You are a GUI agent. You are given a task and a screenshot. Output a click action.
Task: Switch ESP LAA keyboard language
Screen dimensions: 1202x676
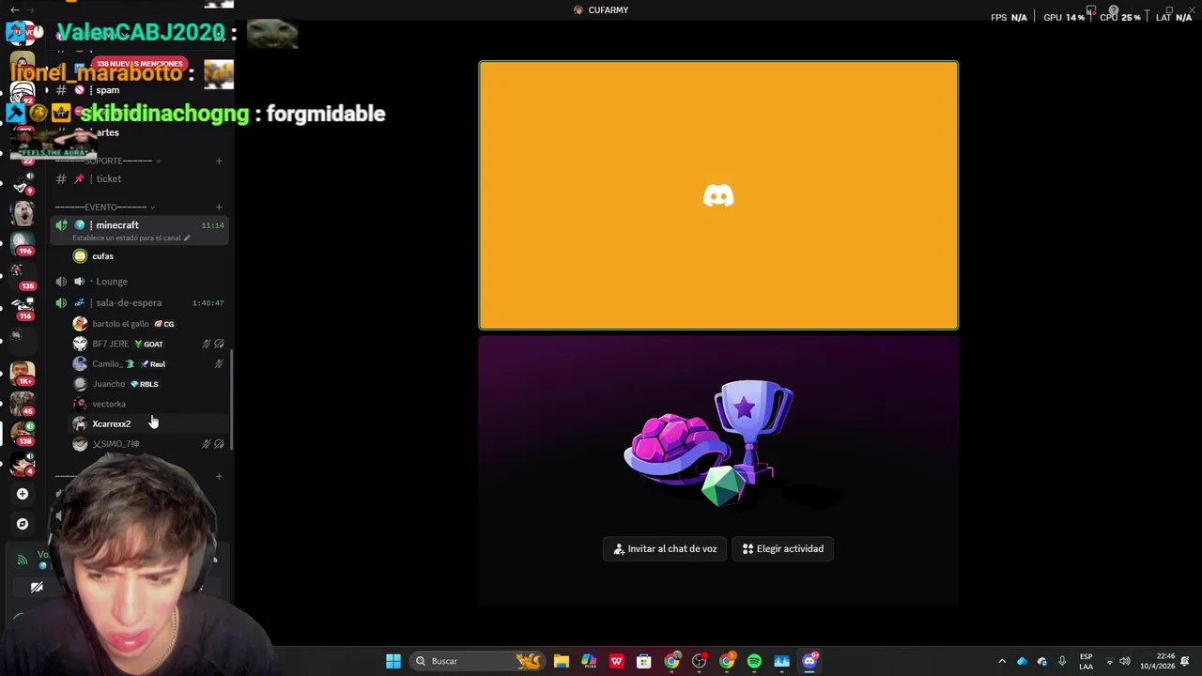[x=1086, y=661]
